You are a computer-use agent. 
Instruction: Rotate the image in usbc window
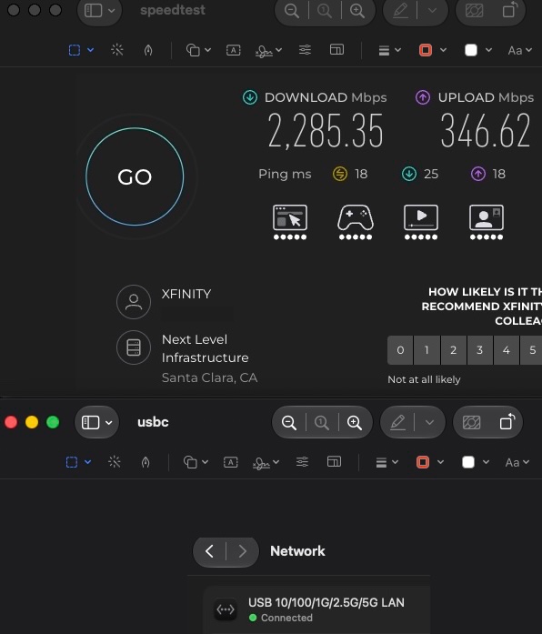click(507, 422)
